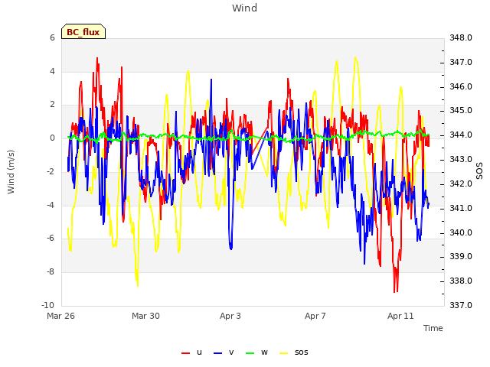
Task: Click the '344.0' right axis value
Action: pyautogui.click(x=461, y=135)
